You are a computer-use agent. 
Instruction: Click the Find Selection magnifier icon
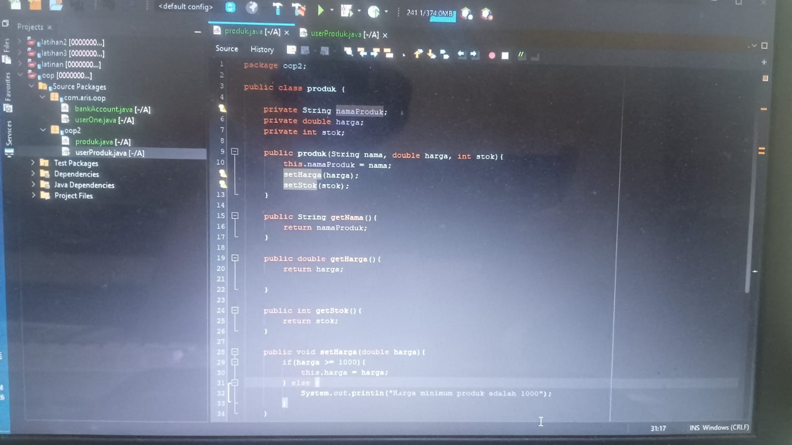(348, 51)
